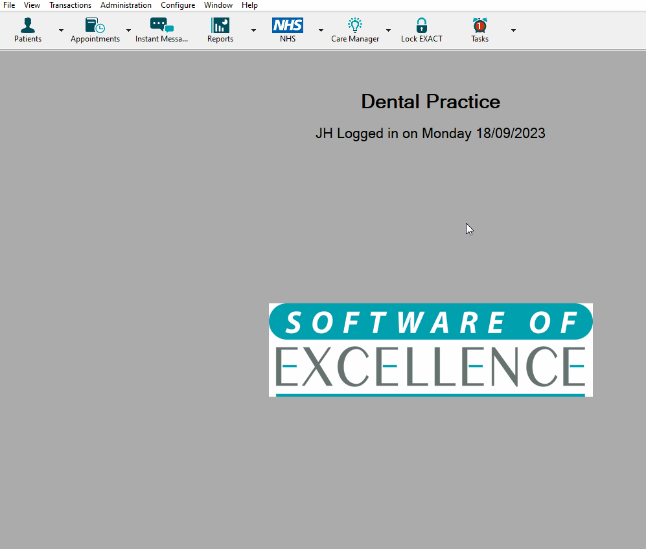Open the dropdown arrow next to Reports
Screen dimensions: 646x549
coord(253,30)
